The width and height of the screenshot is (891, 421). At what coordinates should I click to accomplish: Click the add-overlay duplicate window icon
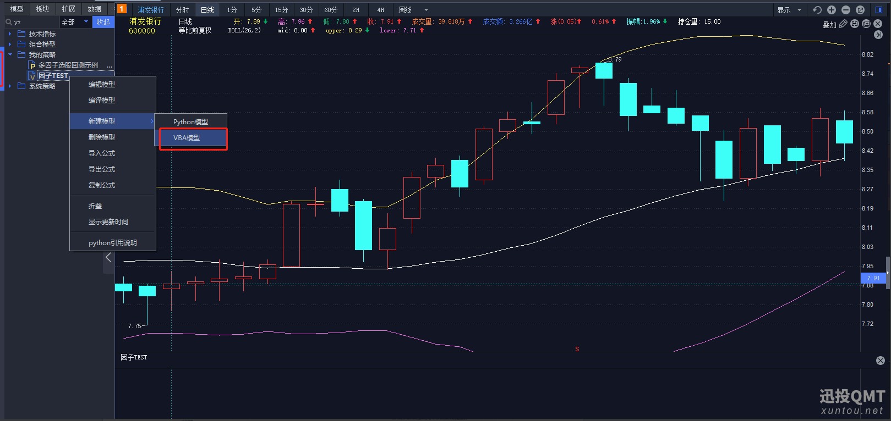[x=866, y=24]
